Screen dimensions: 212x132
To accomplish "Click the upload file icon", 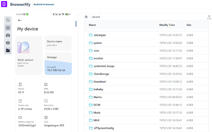I will (204, 17).
